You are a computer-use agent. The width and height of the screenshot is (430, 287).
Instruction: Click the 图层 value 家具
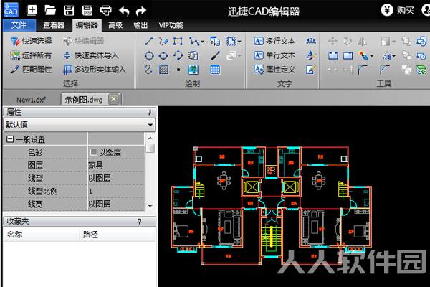point(115,165)
